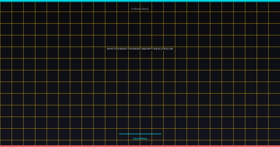Click the cyan bar at the page top
This screenshot has width=280, height=147.
click(x=140, y=1)
